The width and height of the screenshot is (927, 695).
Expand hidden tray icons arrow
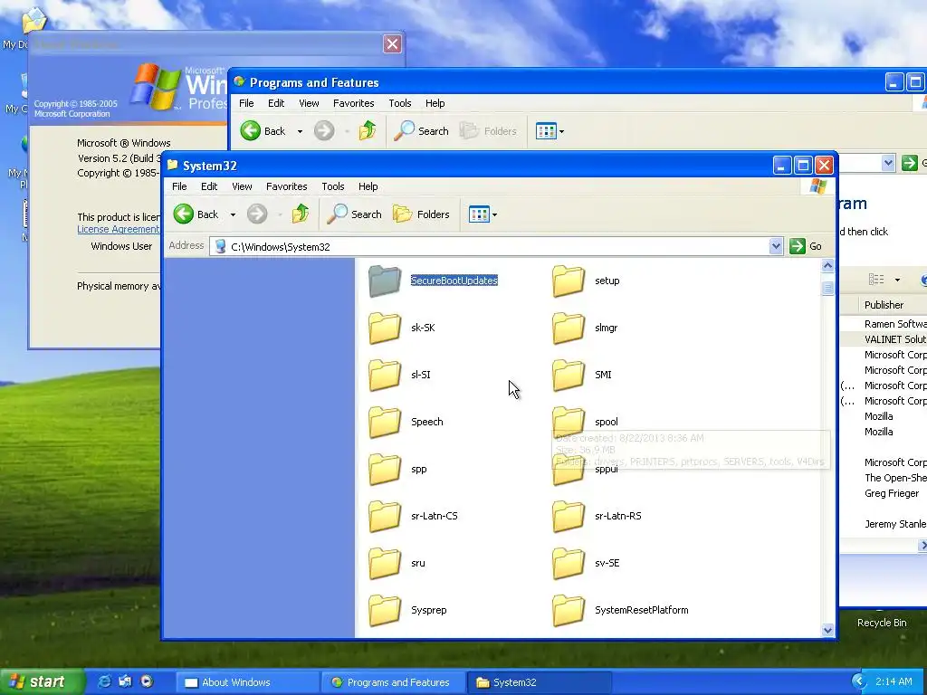pyautogui.click(x=858, y=682)
